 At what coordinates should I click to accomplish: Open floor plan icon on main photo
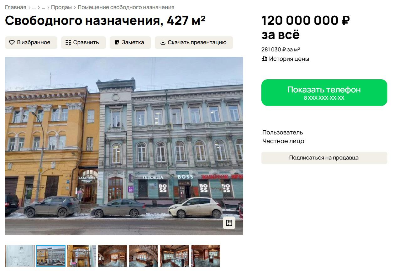coord(229,223)
